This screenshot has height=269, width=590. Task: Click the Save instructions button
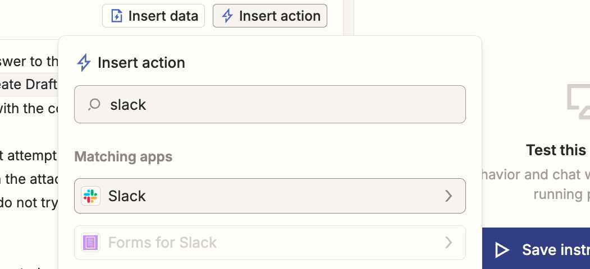(536, 249)
